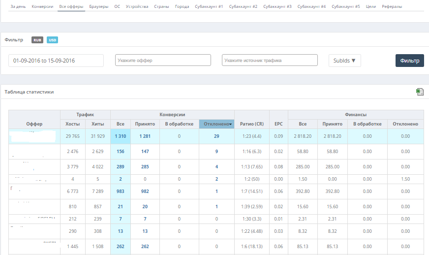
Task: Open accepted conversions link 285
Action: pyautogui.click(x=145, y=166)
